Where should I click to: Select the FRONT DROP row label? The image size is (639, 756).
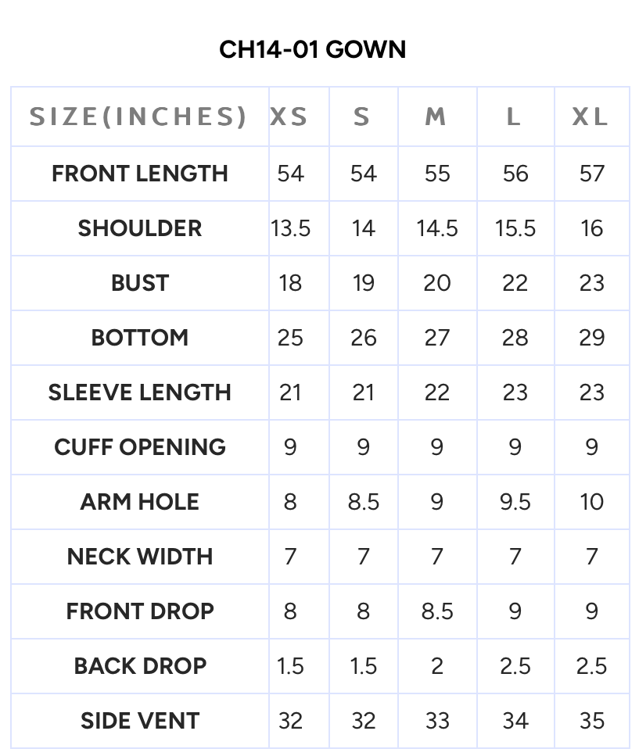pyautogui.click(x=140, y=611)
